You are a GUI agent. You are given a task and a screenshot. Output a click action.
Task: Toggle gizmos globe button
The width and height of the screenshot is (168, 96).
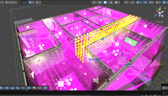[164, 2]
